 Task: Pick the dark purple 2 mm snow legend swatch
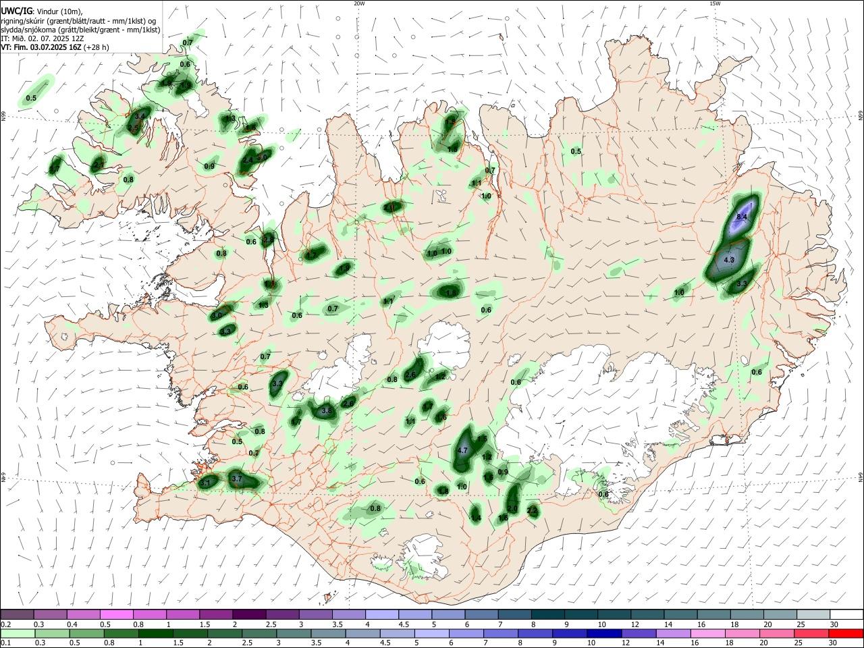coord(249,615)
